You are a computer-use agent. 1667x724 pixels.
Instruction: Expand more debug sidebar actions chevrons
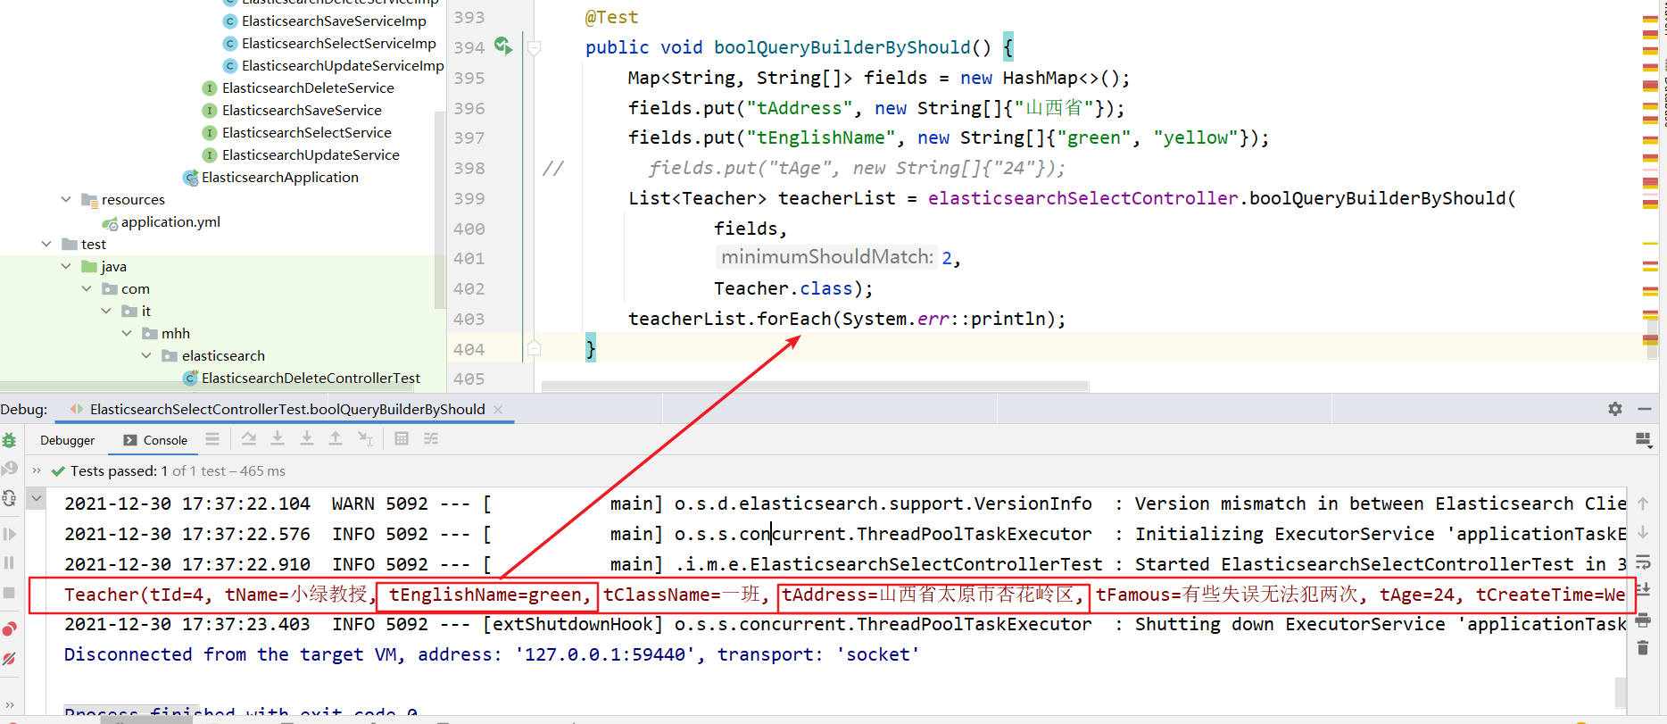tap(9, 704)
